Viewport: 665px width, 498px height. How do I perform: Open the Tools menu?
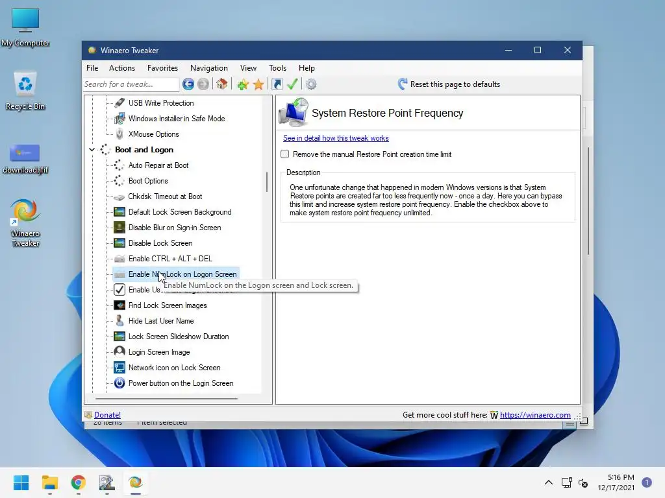[277, 67]
